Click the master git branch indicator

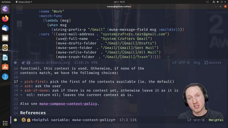pos(213,63)
